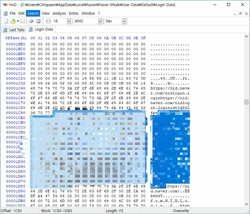
Task: Open the Window menu
Action: coord(88,13)
